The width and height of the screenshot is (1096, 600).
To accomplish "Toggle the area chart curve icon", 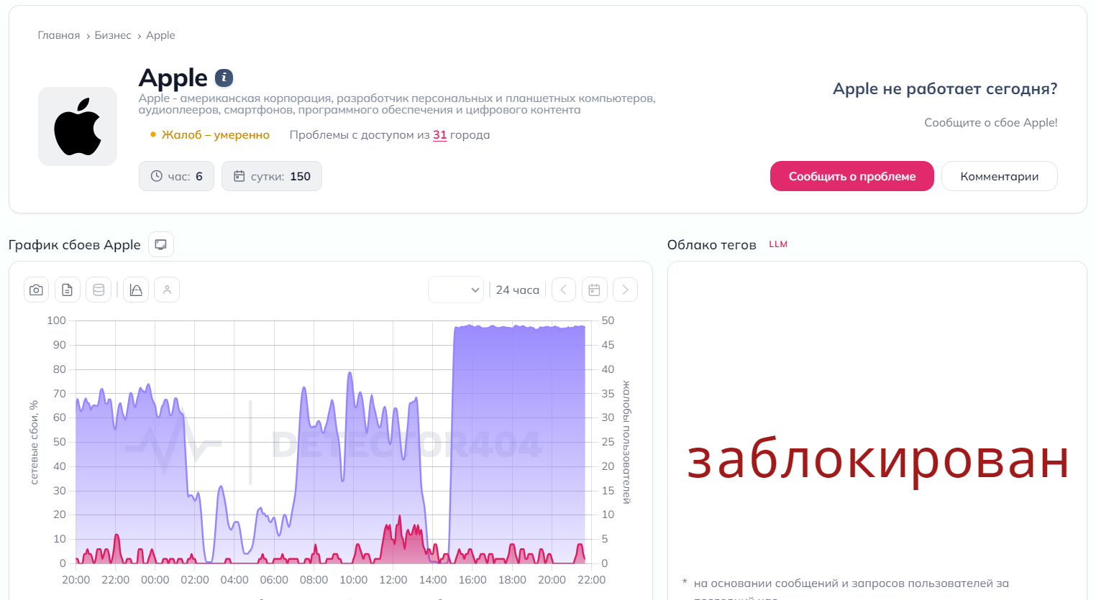I will coord(136,290).
